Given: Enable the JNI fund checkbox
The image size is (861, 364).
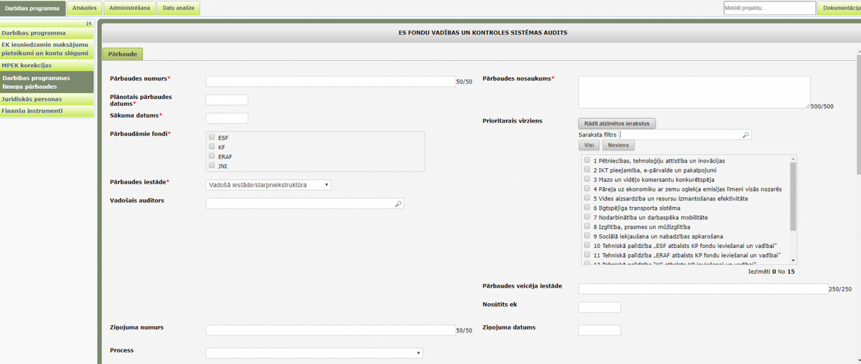Looking at the screenshot, I should point(212,165).
